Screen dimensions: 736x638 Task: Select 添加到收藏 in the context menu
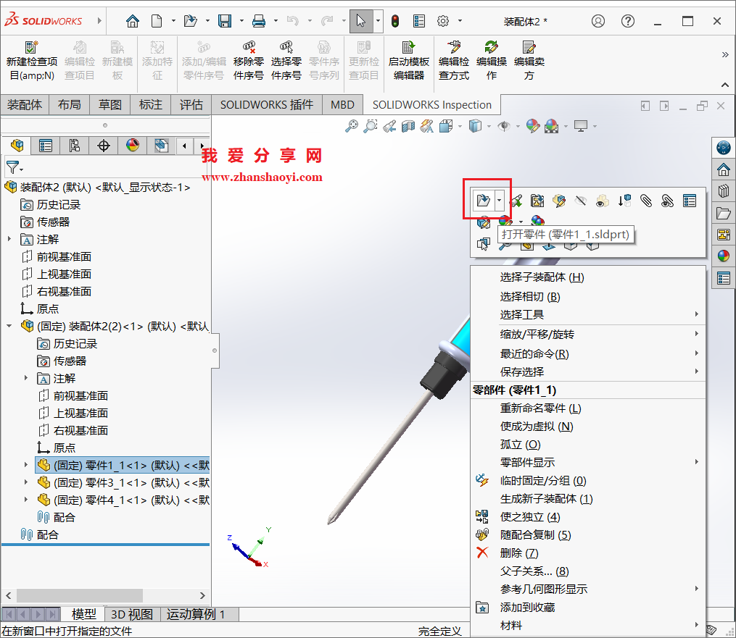[587, 608]
